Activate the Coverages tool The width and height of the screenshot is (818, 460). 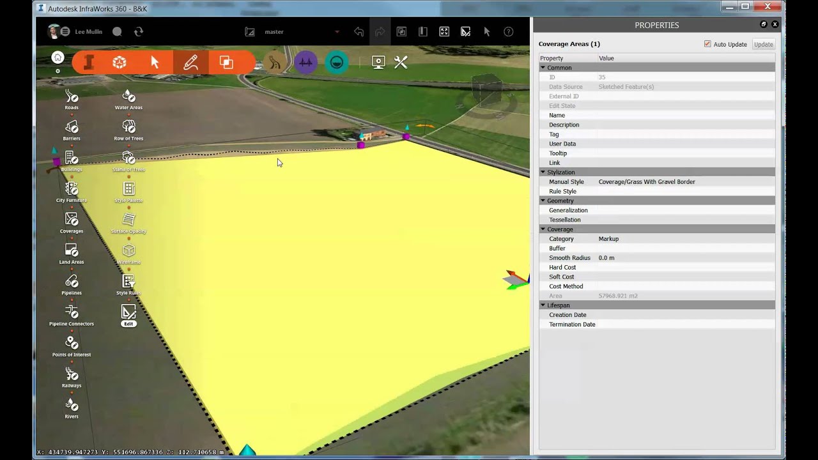[72, 219]
